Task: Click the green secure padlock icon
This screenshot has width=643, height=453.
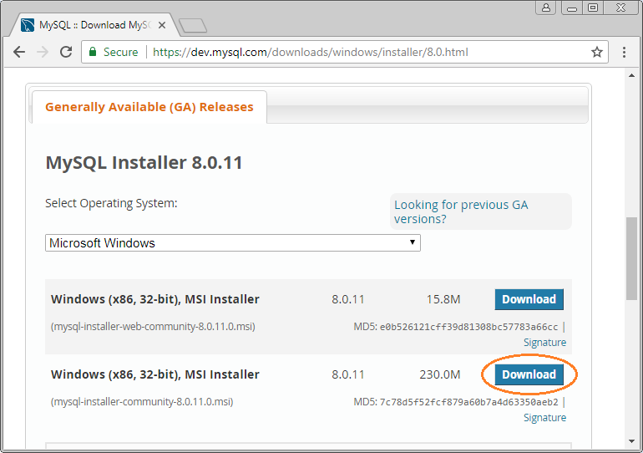Action: (x=93, y=52)
